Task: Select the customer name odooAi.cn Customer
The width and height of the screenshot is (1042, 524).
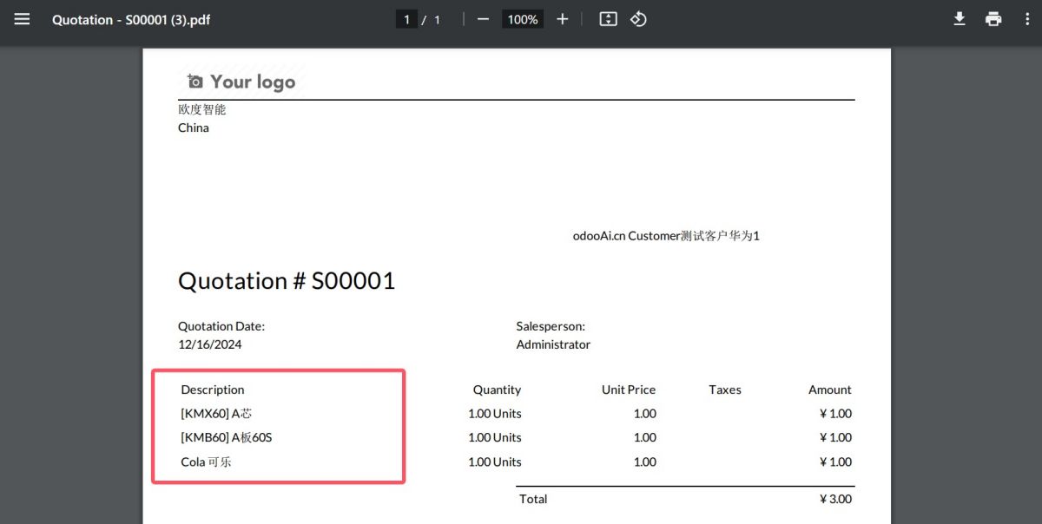Action: point(627,236)
